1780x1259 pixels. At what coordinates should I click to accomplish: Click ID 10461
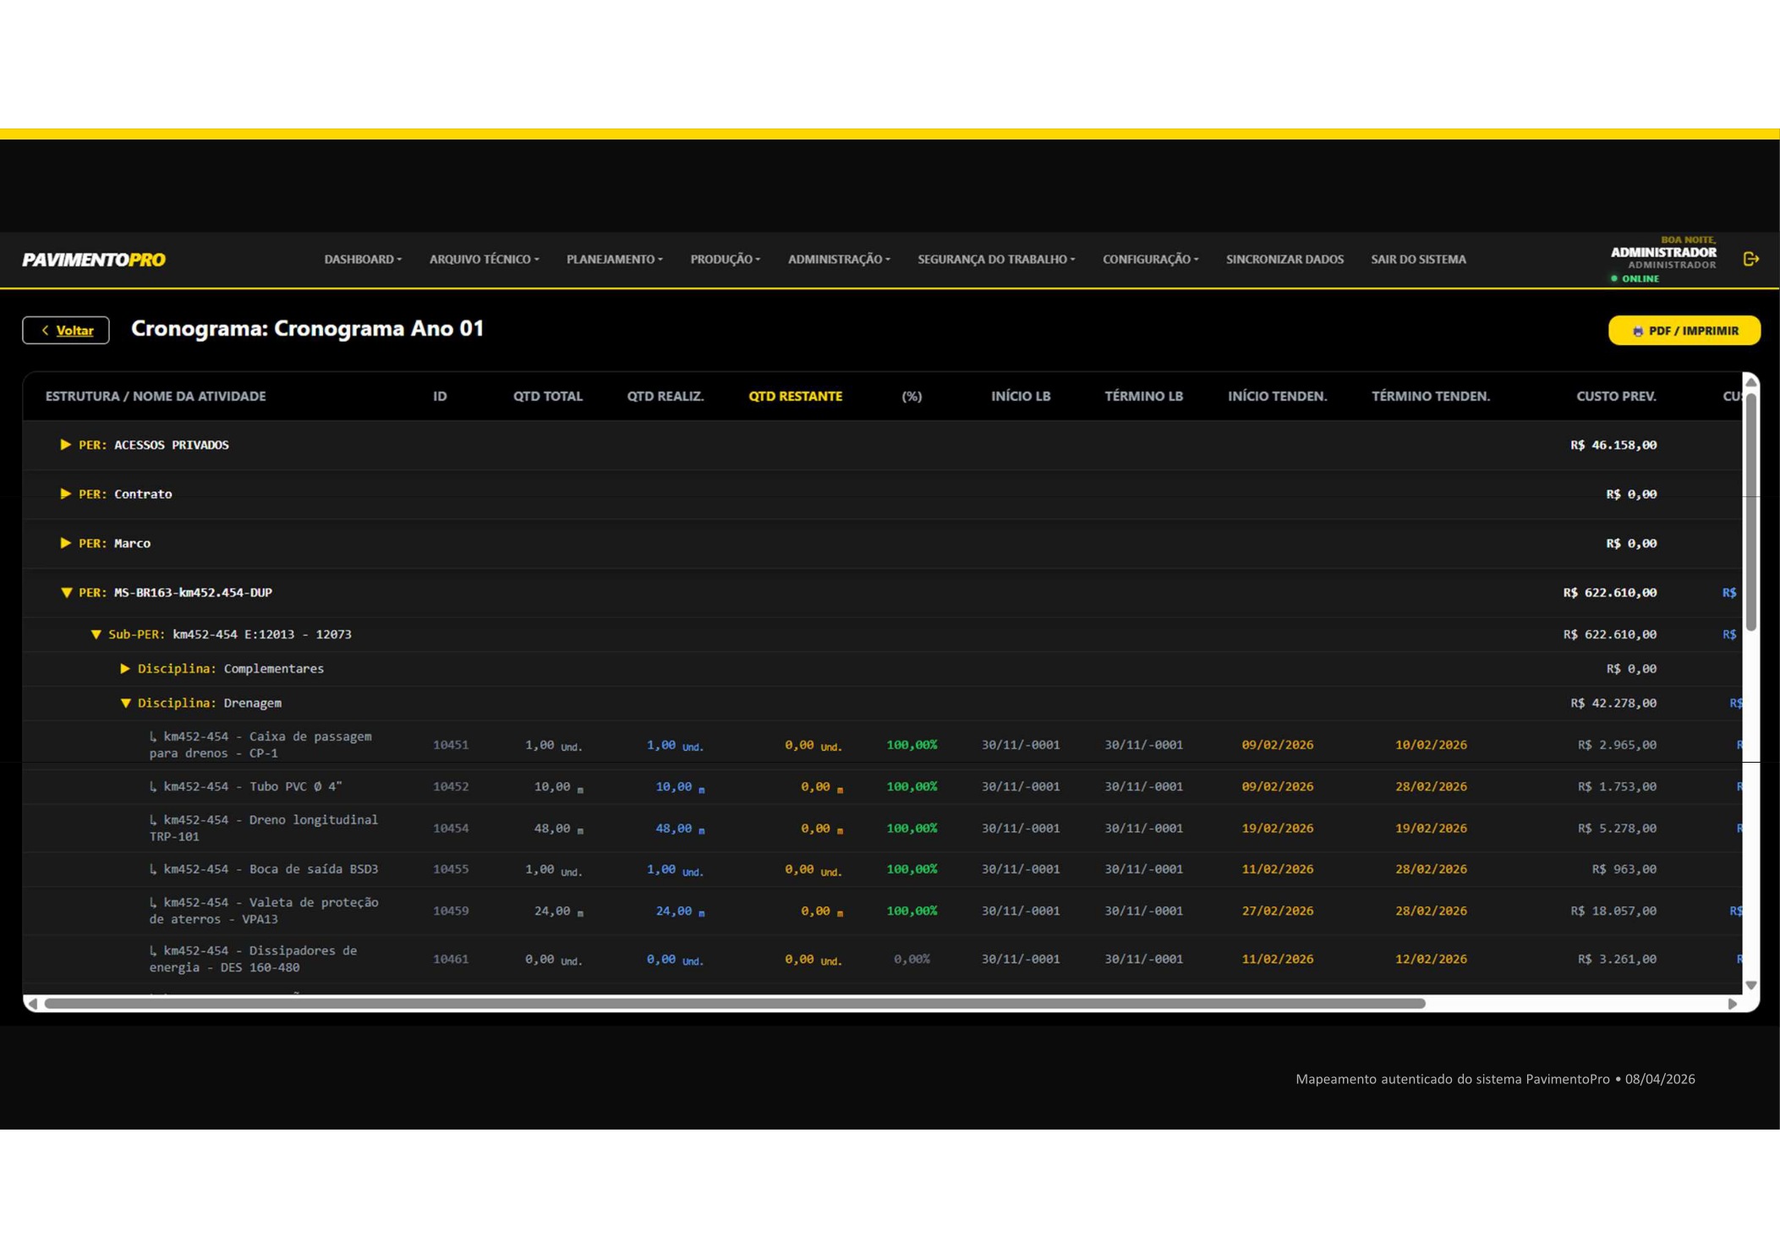[x=450, y=959]
